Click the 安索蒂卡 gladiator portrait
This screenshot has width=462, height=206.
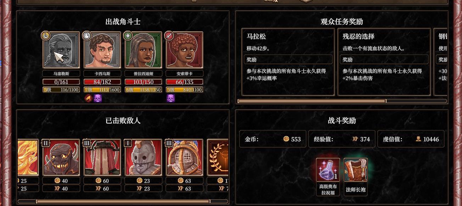185,50
